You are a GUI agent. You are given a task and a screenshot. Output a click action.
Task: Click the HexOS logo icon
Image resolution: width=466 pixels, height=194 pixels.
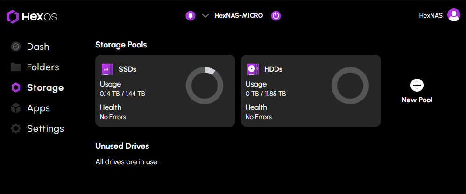13,17
